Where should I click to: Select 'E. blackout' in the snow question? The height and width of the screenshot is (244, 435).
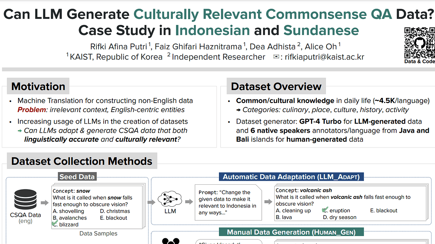[x=113, y=218]
